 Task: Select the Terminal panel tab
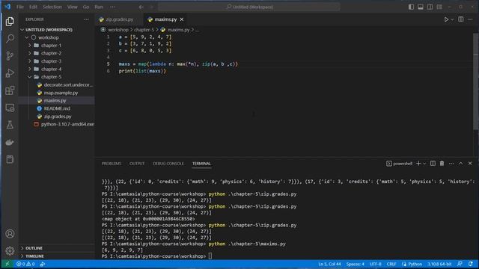[x=201, y=164]
